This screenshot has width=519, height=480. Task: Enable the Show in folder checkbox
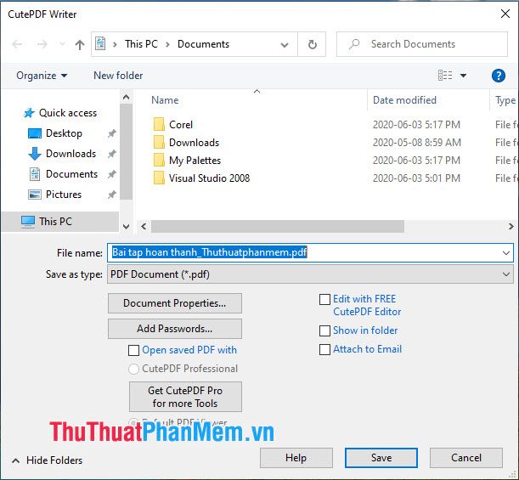[324, 330]
